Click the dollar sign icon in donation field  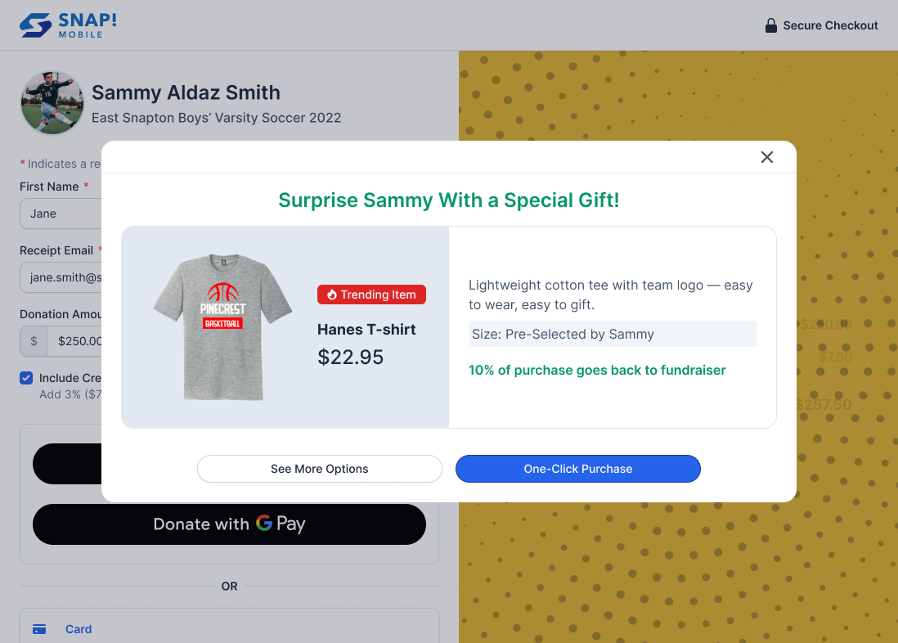click(x=34, y=341)
